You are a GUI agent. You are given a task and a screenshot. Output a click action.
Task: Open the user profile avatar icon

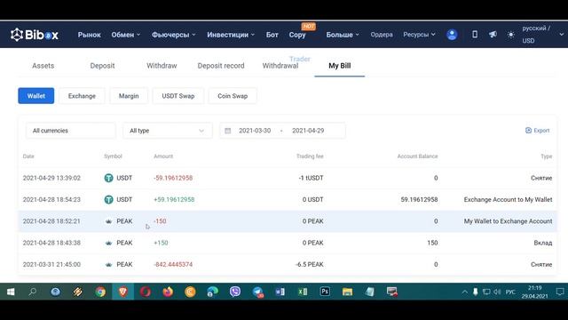pos(452,35)
